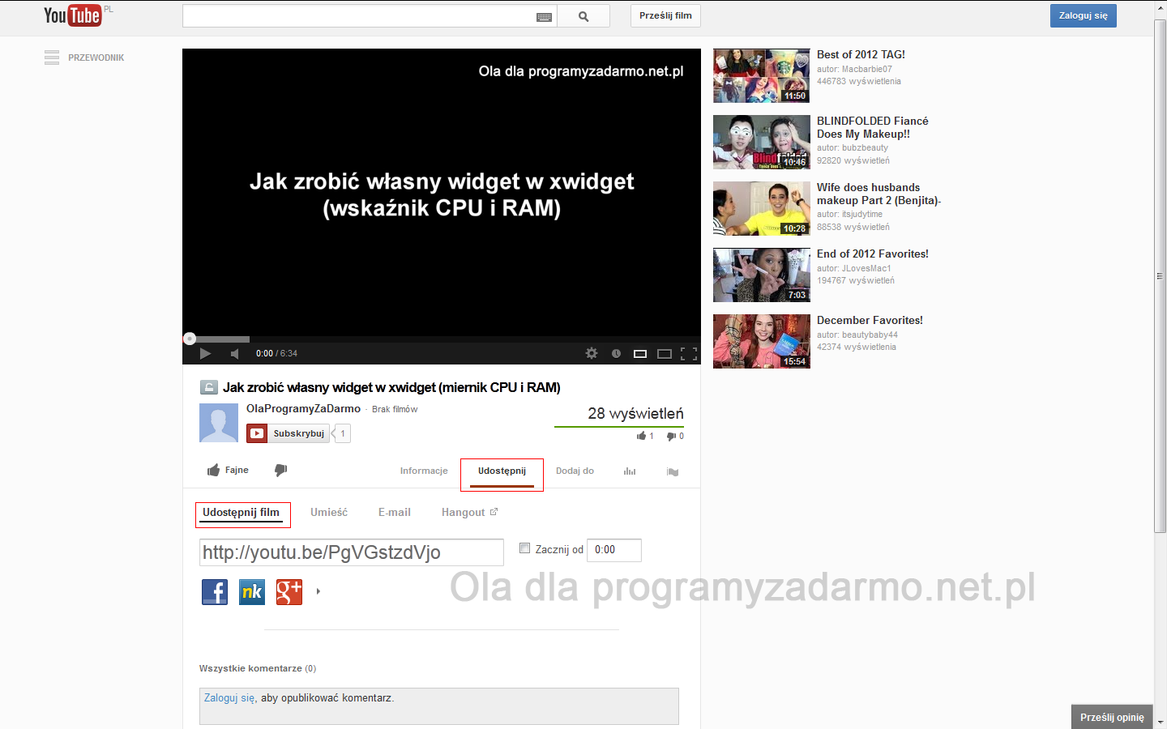Share the video on Facebook

215,592
